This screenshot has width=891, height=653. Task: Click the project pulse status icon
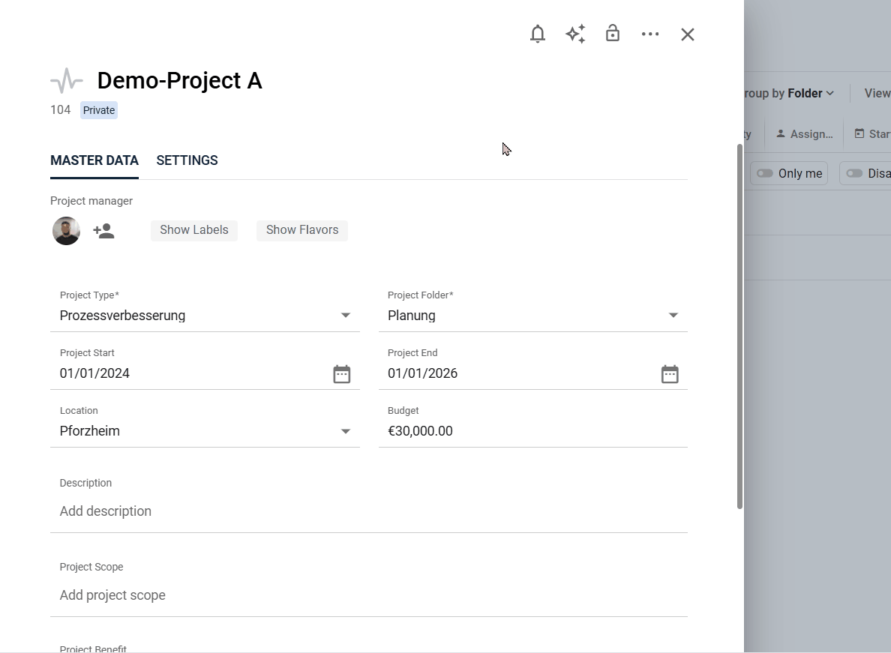coord(67,81)
